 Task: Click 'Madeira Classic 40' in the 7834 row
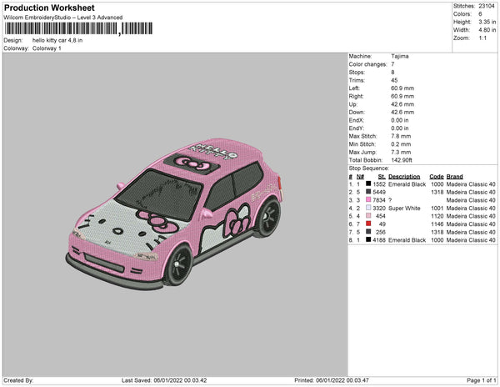click(471, 200)
